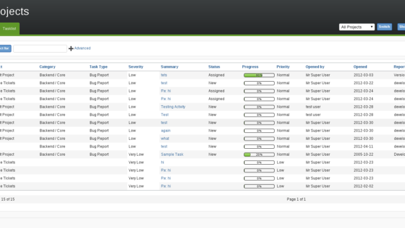Click progress bar of 'Testing Activity' row

[259, 107]
